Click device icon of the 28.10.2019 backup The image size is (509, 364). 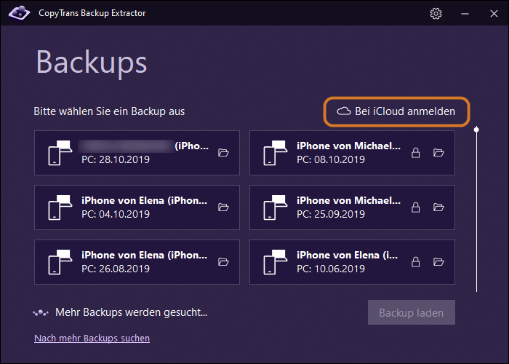[x=60, y=153]
